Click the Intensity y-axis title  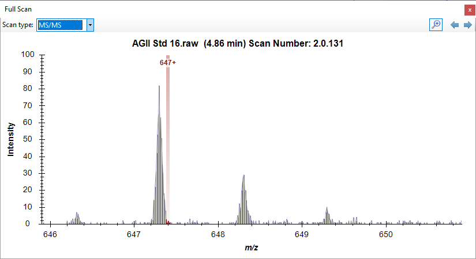click(x=10, y=139)
